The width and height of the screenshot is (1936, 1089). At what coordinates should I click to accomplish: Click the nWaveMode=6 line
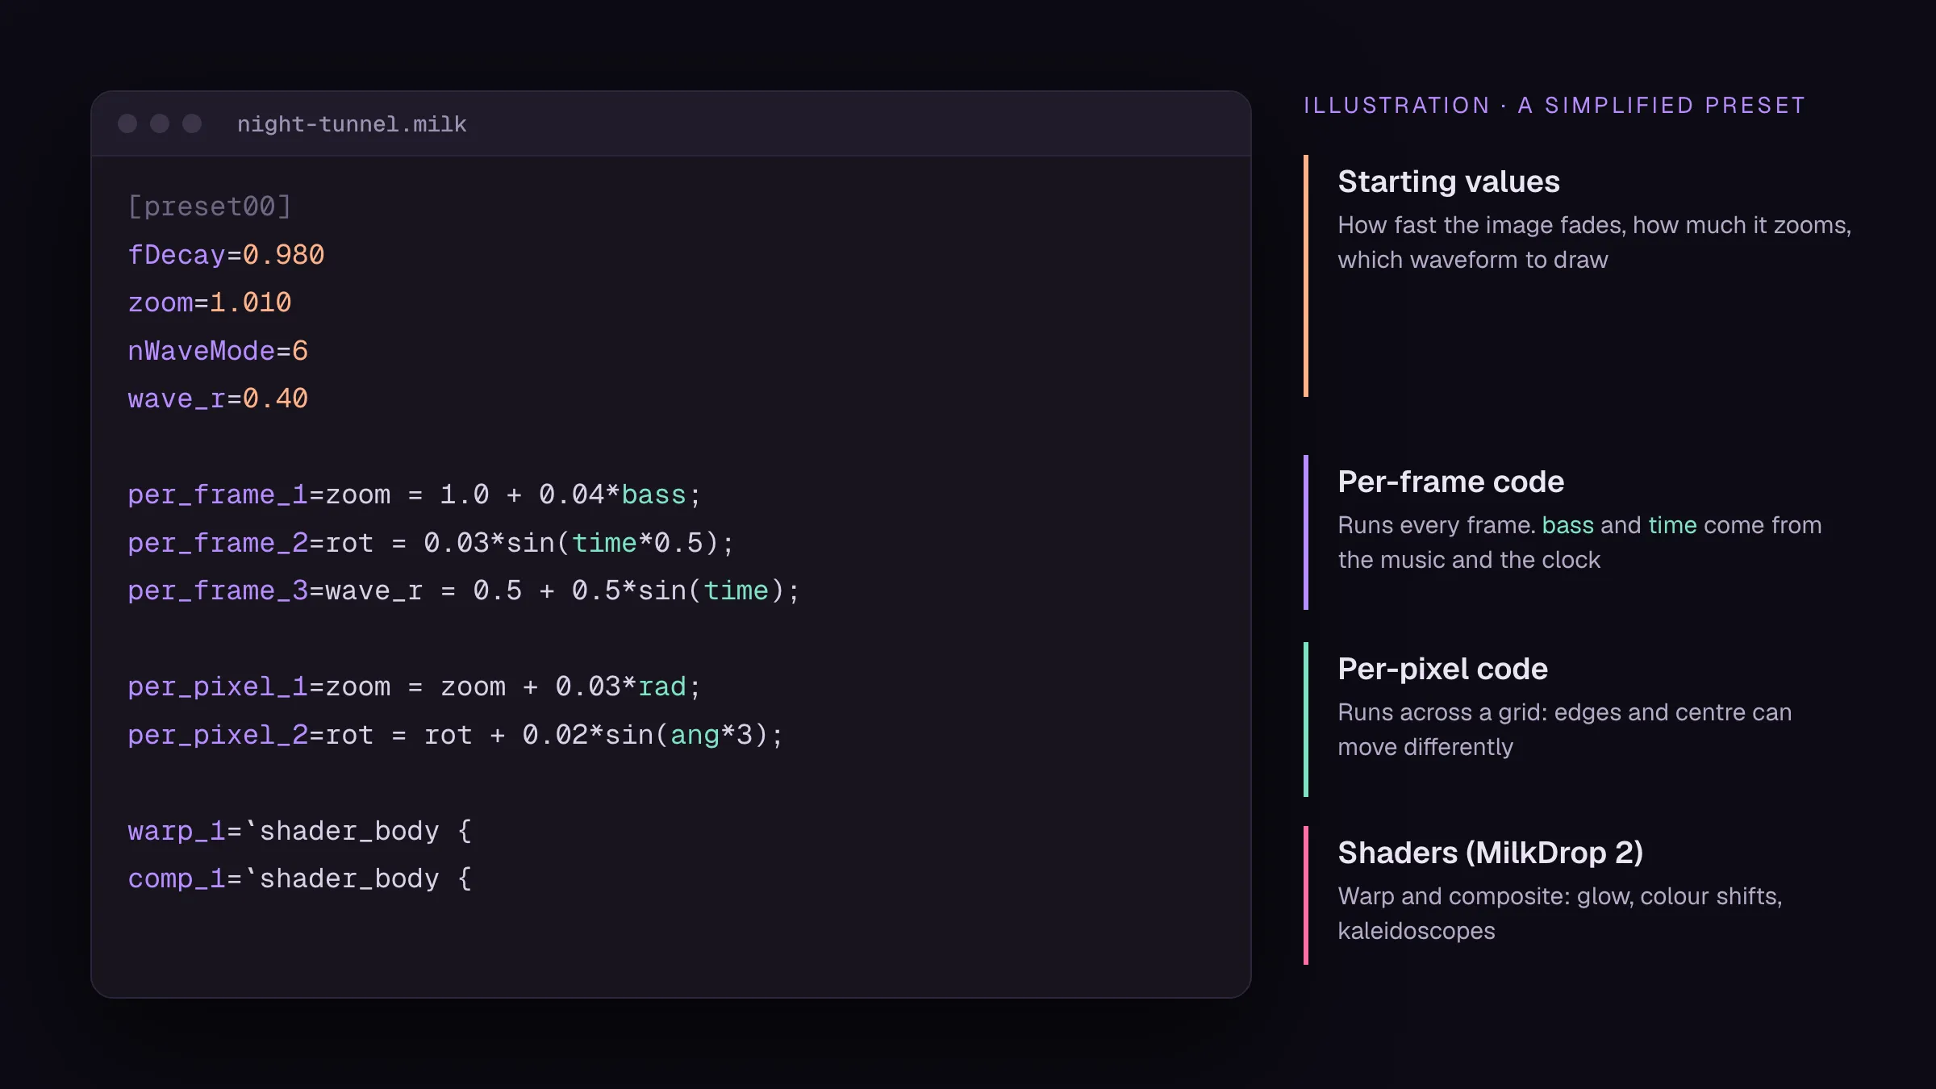pos(218,351)
